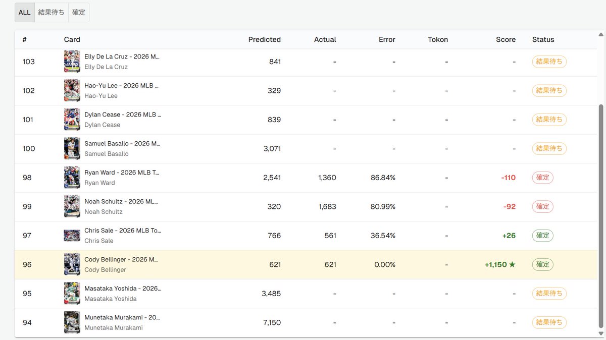Click the Hao-Yu Lee 2026 MLB card title
Screen dimensions: 606x340
(x=122, y=85)
